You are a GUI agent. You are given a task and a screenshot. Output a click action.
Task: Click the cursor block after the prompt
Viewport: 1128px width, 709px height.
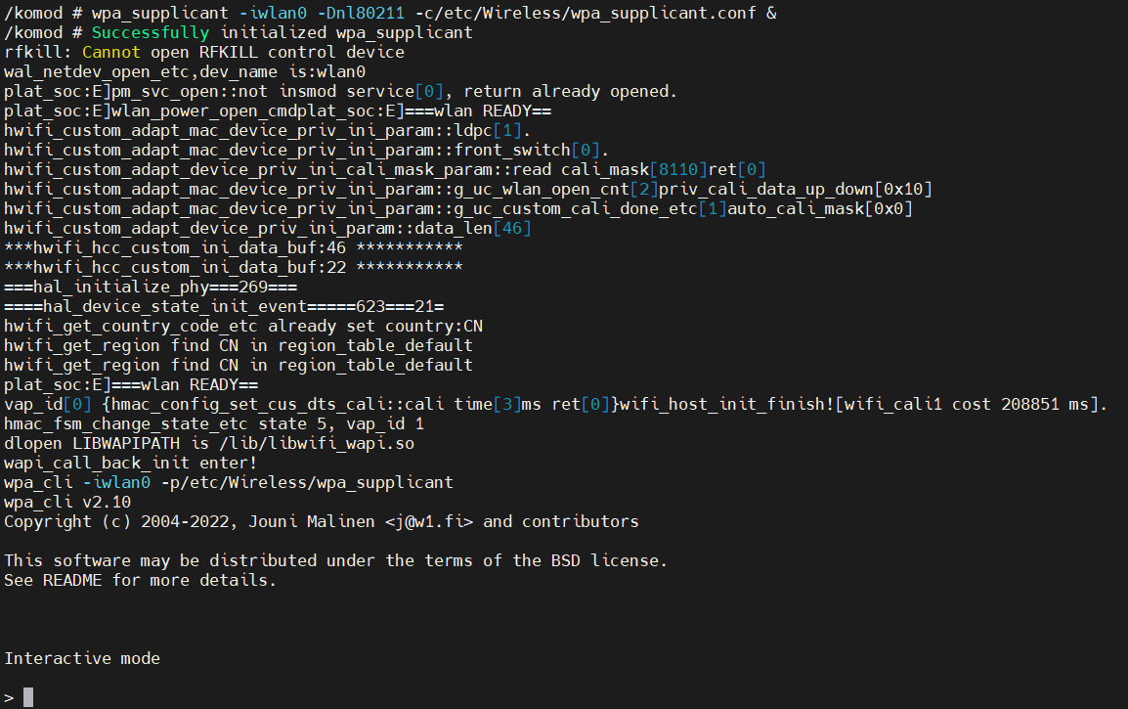click(x=28, y=696)
